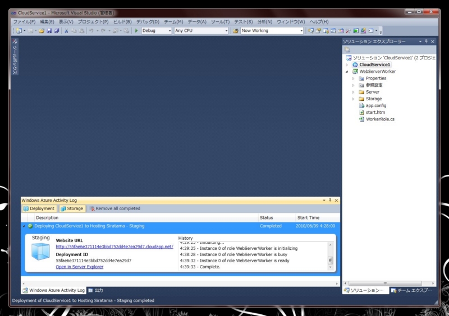Click the properties icon in Solution Explorer toolbar
Viewport: 449px width, 316px height.
pyautogui.click(x=347, y=50)
